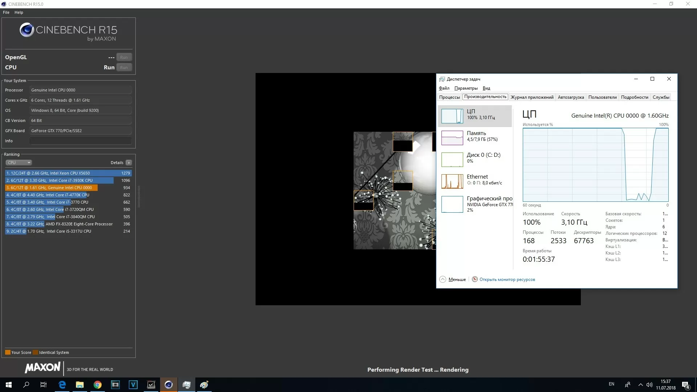Click the resource monitor icon in Task Manager

pos(474,279)
